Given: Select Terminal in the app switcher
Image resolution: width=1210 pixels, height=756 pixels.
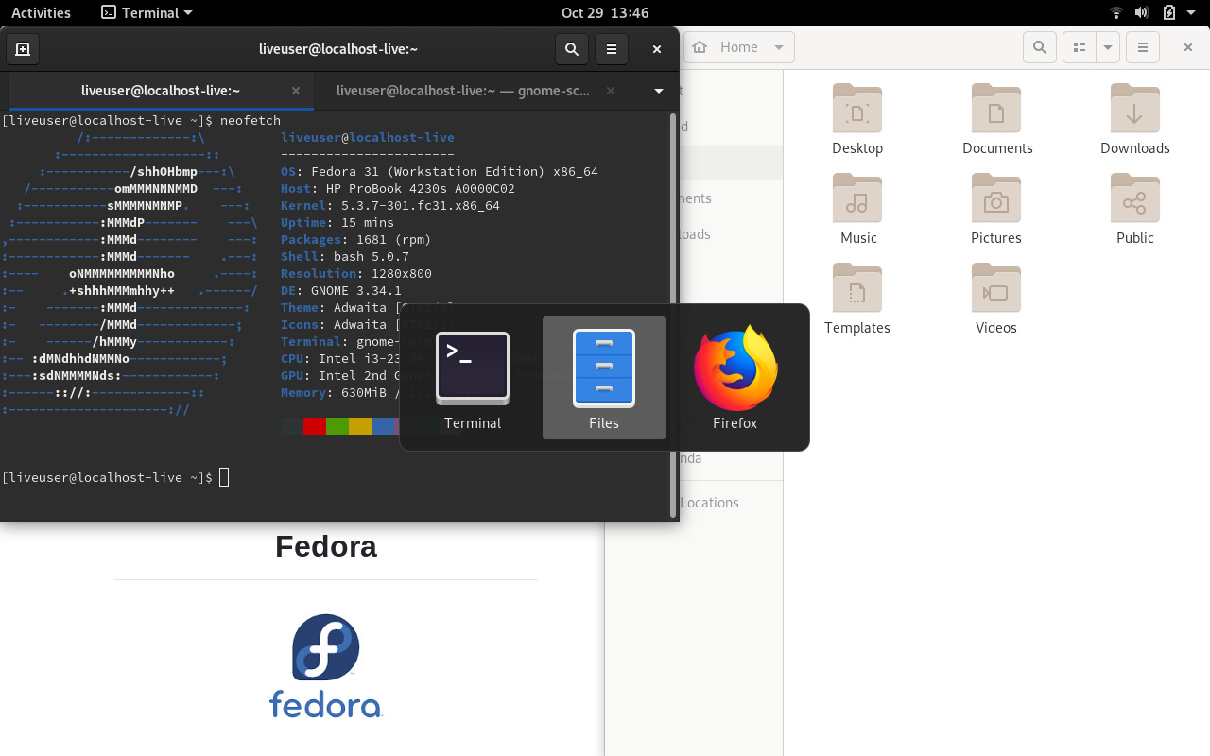Looking at the screenshot, I should pos(473,378).
